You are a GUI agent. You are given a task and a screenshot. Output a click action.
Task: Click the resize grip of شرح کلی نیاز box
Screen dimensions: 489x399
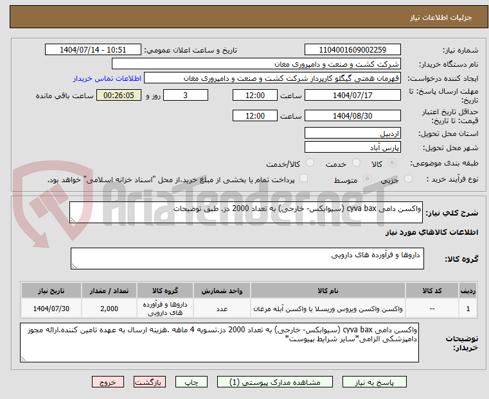(73, 220)
